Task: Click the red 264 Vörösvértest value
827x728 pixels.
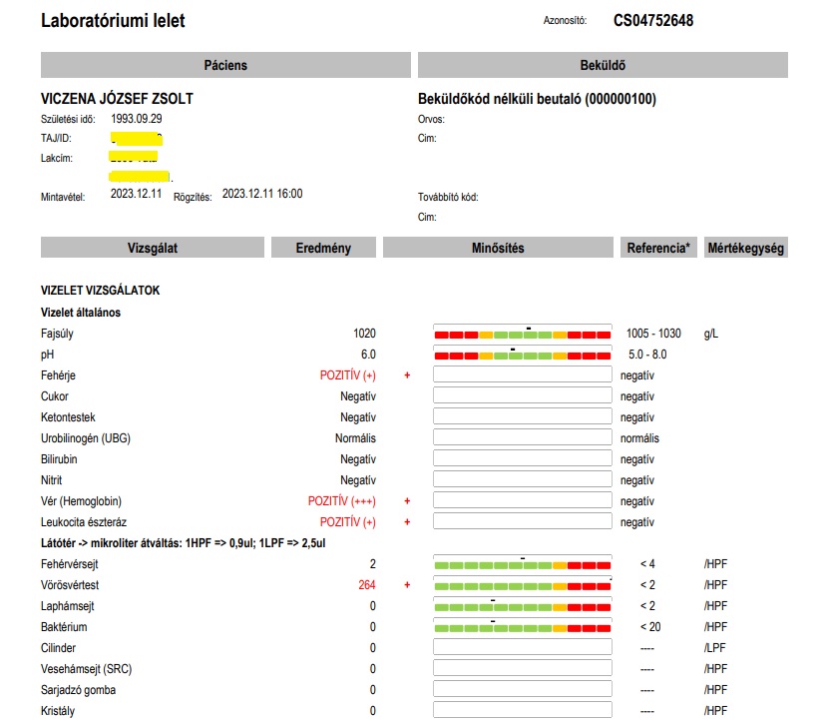Action: pos(366,585)
